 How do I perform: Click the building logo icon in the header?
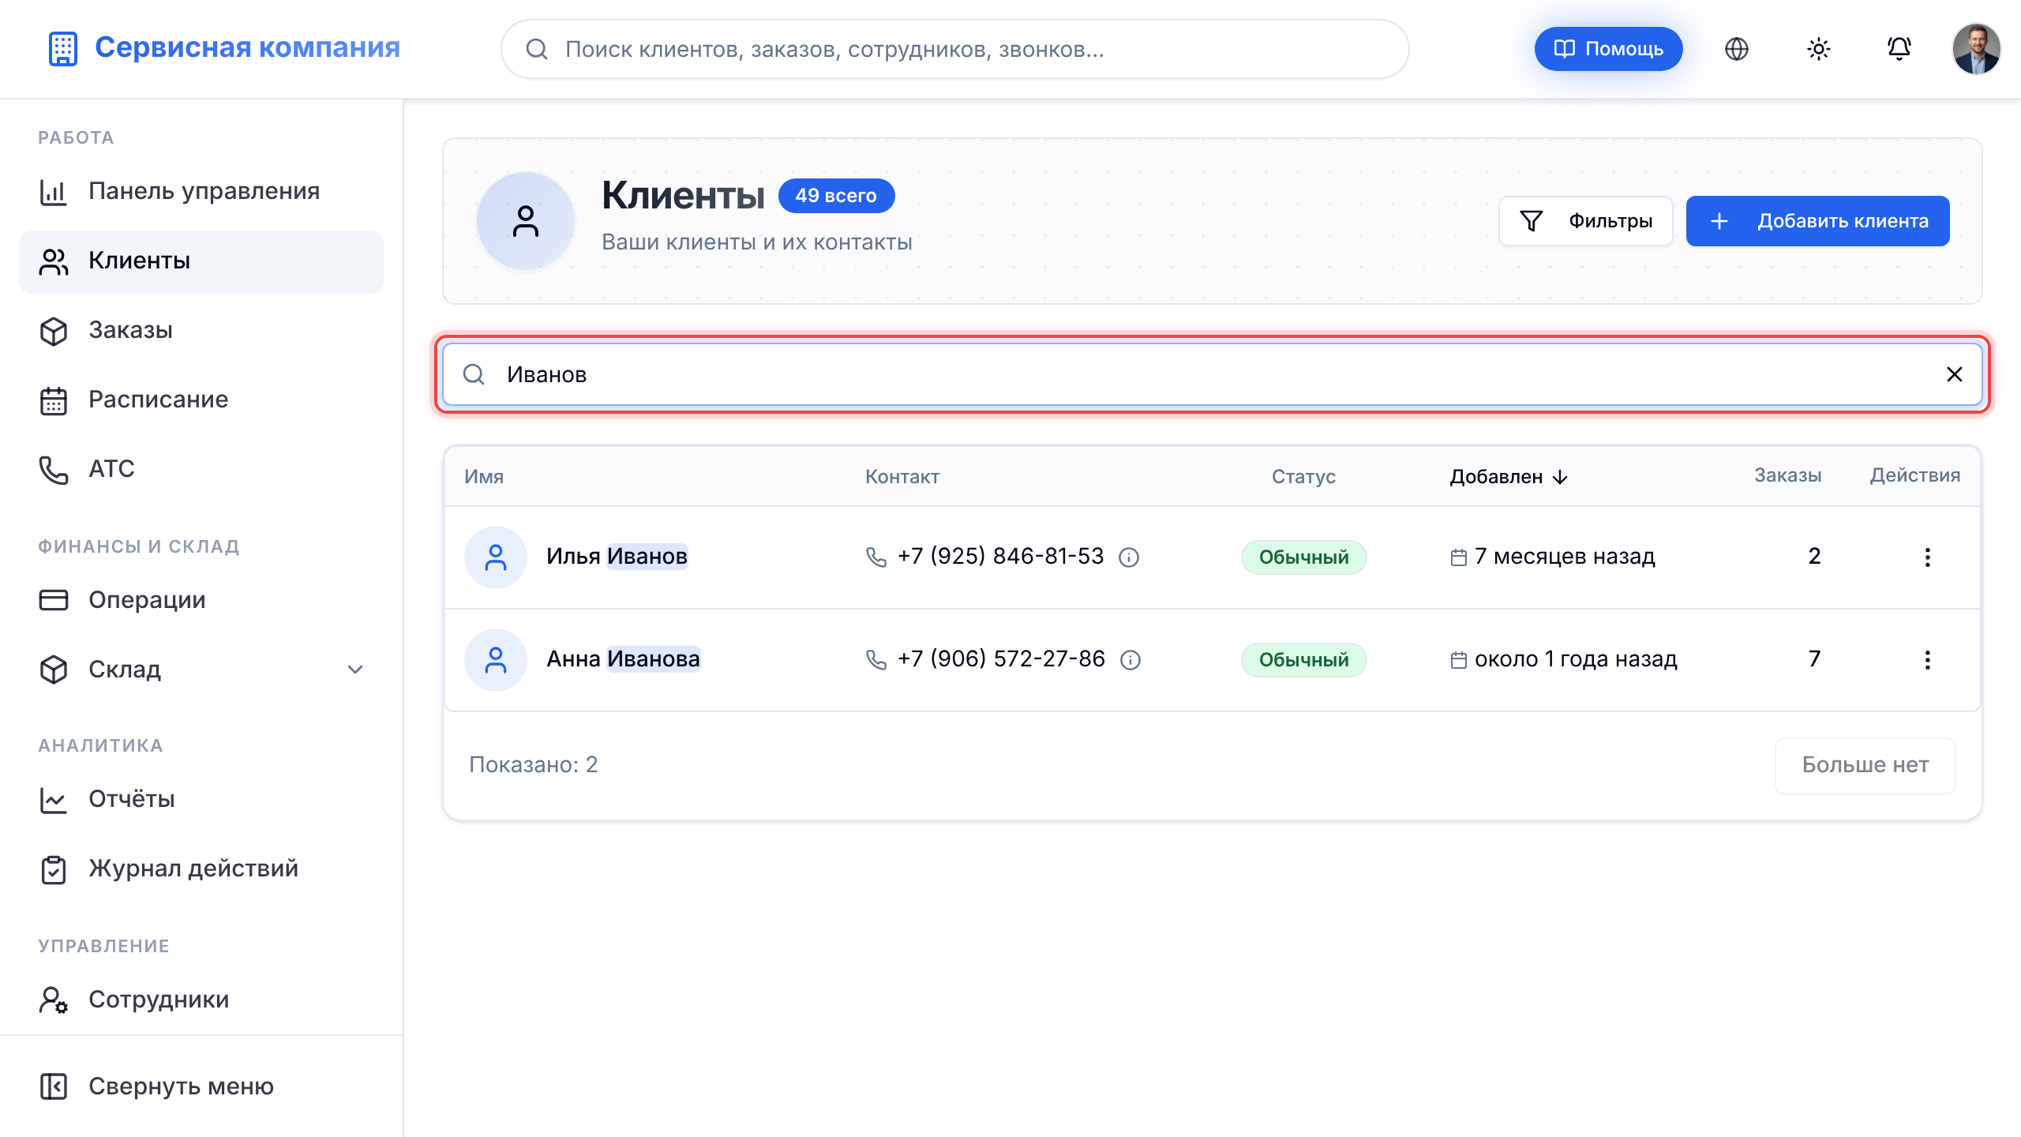[x=62, y=49]
